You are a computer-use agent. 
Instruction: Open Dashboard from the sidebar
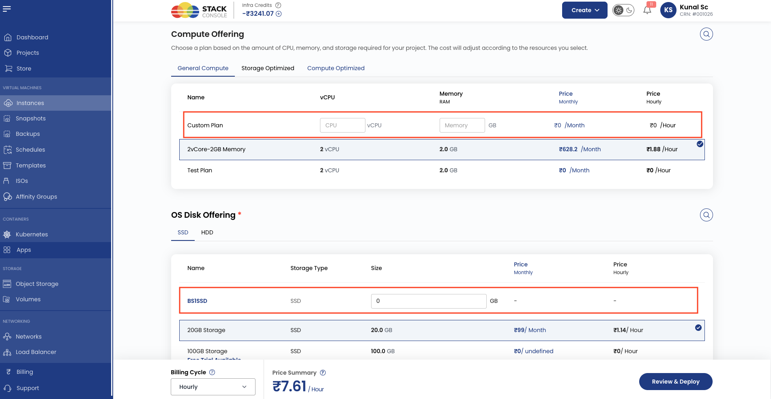click(32, 37)
